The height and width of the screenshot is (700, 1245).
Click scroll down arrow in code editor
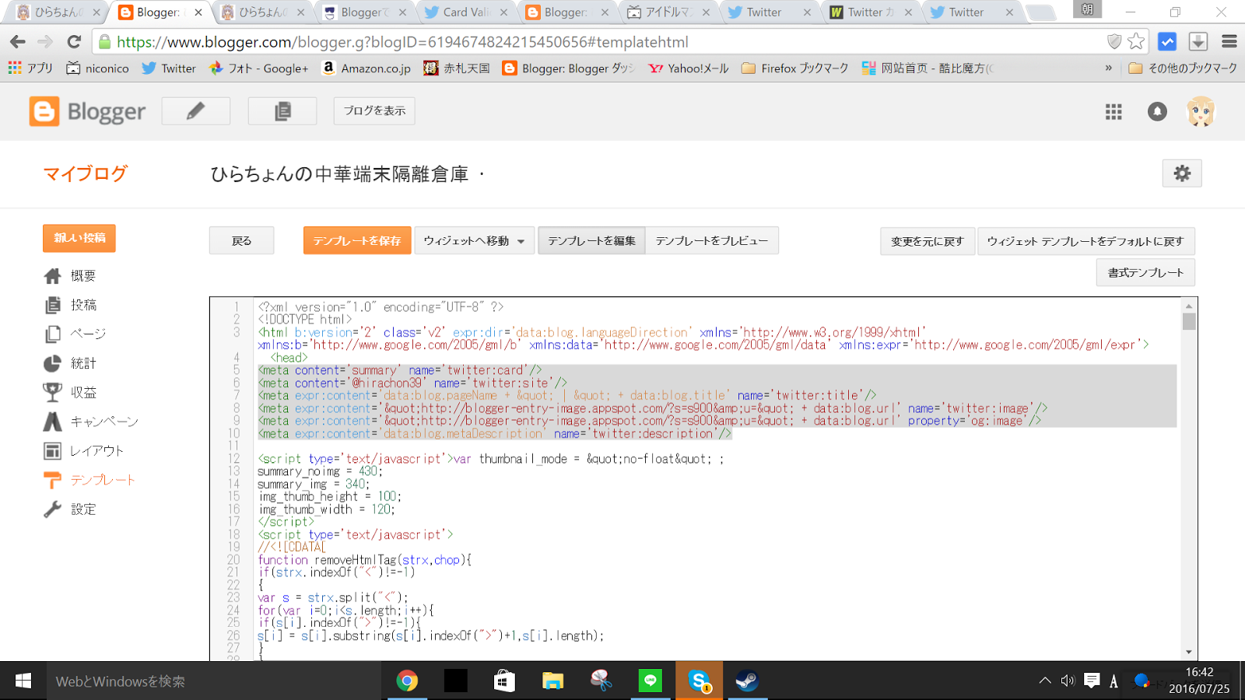[1188, 653]
